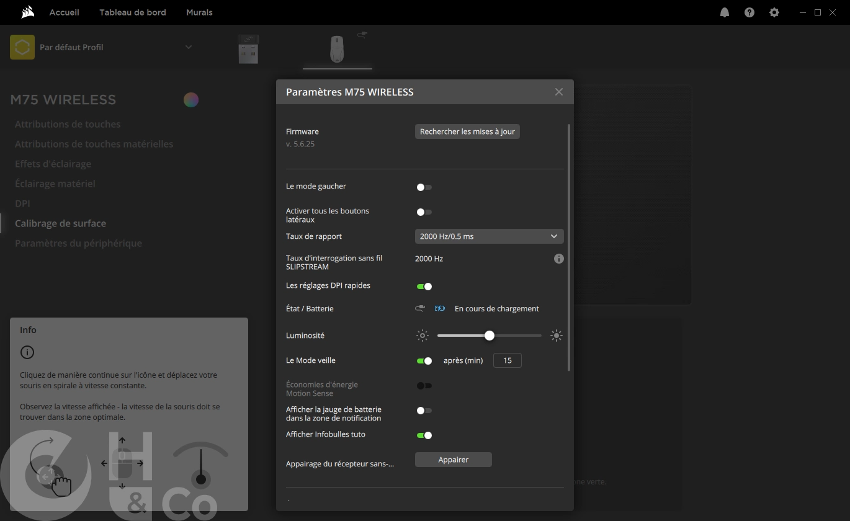
Task: Click En cours de chargement status
Action: click(x=497, y=308)
